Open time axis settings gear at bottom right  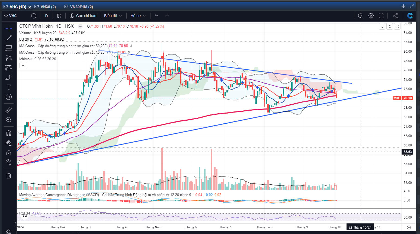(409, 227)
